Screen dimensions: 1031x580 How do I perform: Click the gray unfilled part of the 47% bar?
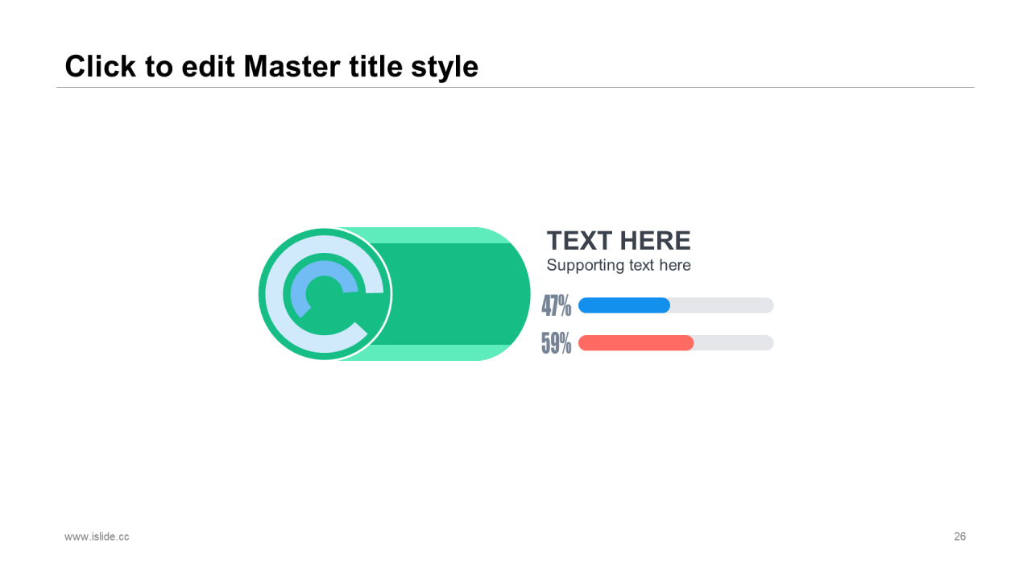pyautogui.click(x=723, y=305)
